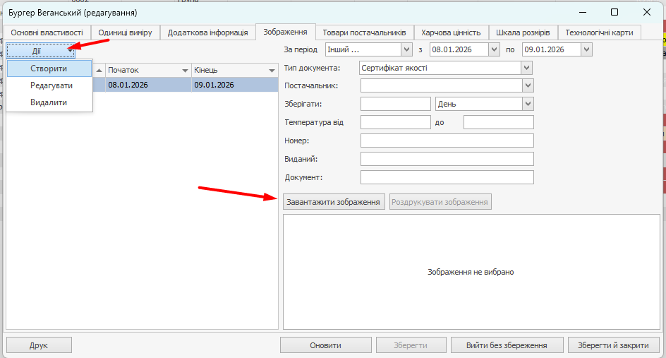The width and height of the screenshot is (666, 358).
Task: Select Створити from the actions menu
Action: [x=49, y=68]
